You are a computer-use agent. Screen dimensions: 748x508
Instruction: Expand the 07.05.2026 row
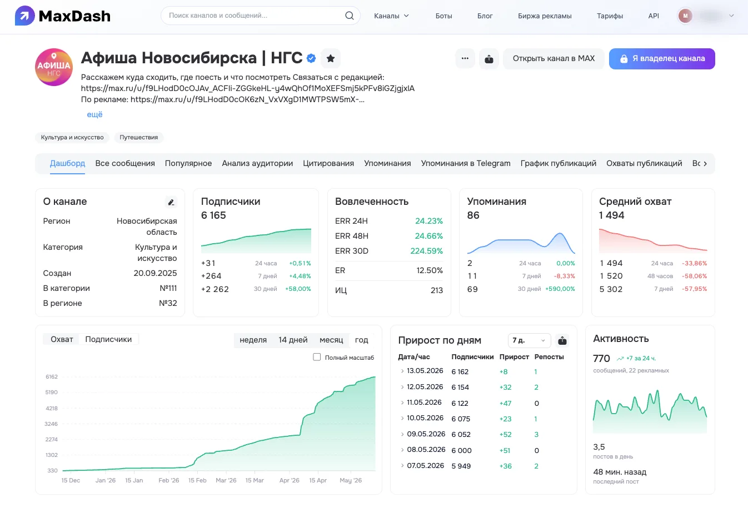click(x=402, y=466)
